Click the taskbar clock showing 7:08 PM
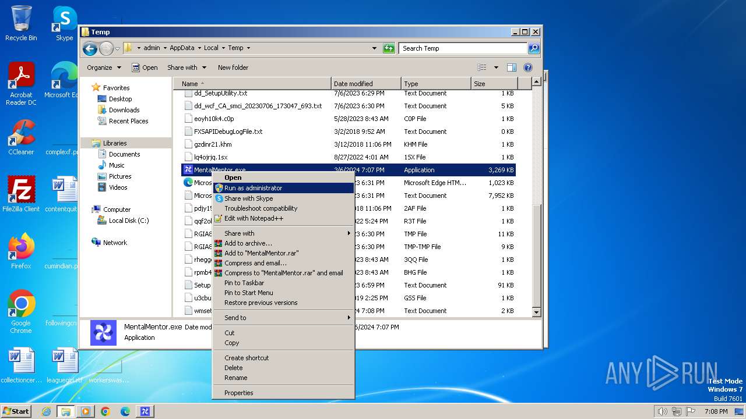The width and height of the screenshot is (746, 419). [716, 411]
